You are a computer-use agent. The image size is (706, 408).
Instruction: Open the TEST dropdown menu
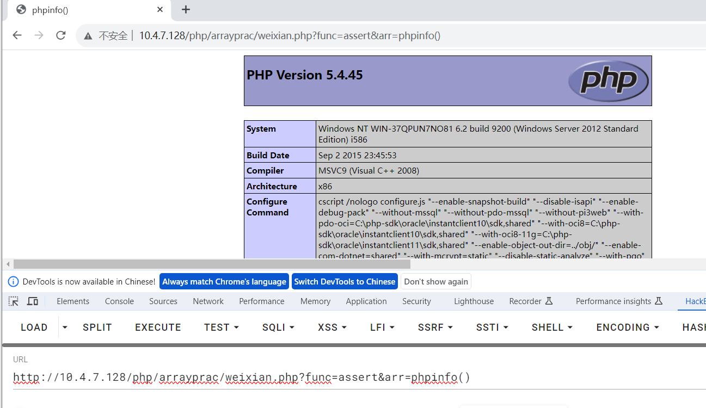222,327
